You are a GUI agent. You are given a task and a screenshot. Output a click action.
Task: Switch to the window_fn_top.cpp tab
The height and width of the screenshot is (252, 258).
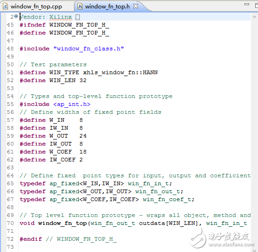pyautogui.click(x=36, y=7)
